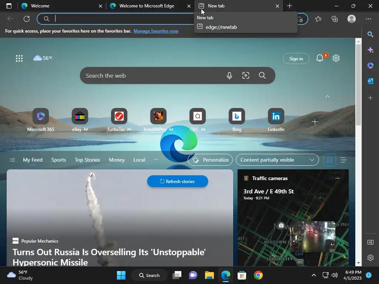
Task: Open File Explorer from taskbar
Action: click(209, 275)
